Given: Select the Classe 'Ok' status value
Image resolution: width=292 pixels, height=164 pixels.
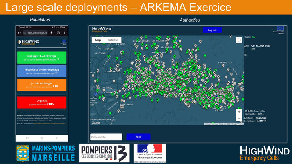Looking at the screenshot, I should point(253,37).
